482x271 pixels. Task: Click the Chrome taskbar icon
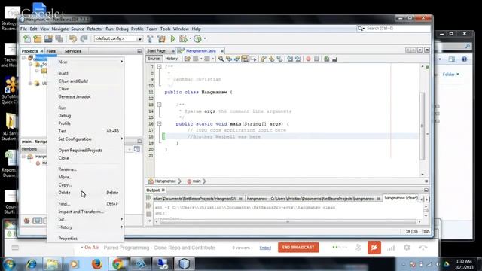pyautogui.click(x=118, y=264)
